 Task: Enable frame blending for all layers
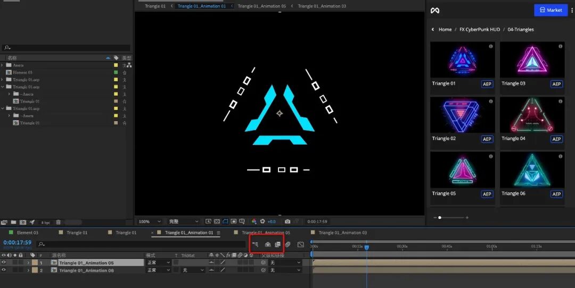277,244
